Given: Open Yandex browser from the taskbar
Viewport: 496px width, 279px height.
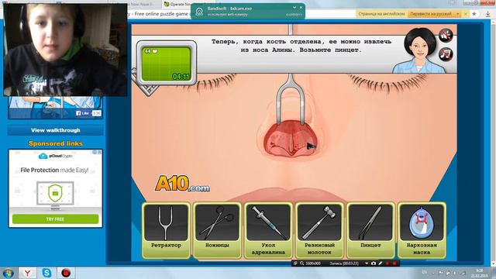Looking at the screenshot, I should coord(28,273).
